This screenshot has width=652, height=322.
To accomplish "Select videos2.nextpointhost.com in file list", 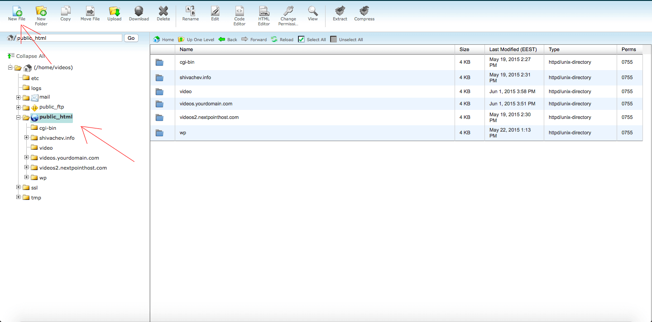I will 396,118.
